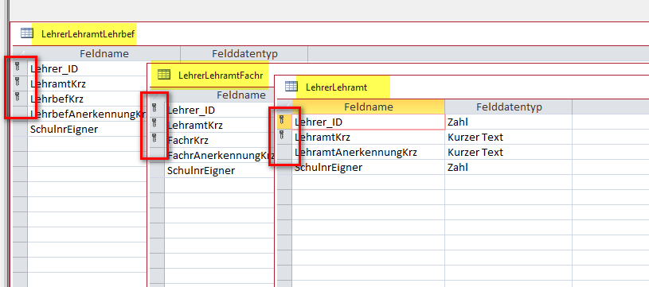Select the key row selector of FachrKrz in LehrerLehramtFachr

pos(157,140)
